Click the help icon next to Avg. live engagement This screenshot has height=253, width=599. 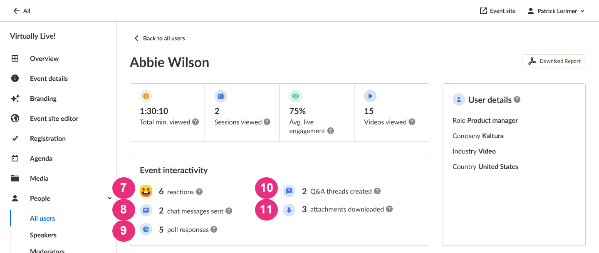click(331, 131)
